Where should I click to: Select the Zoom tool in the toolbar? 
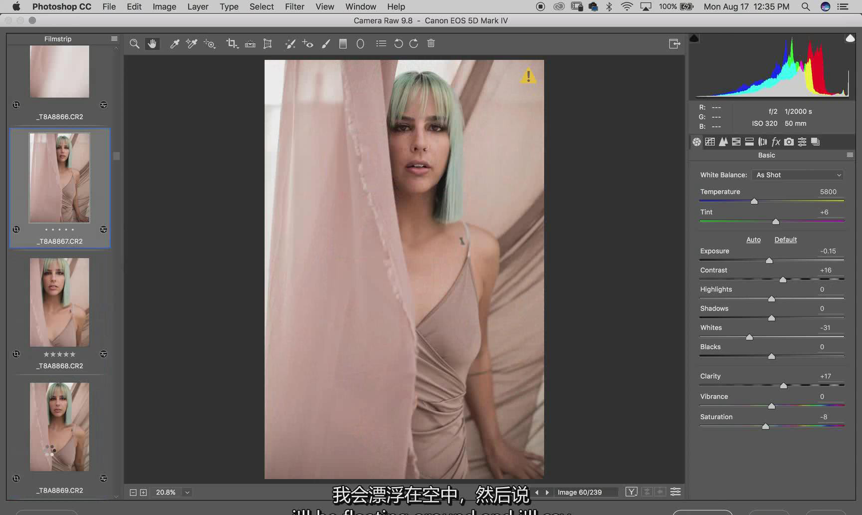pyautogui.click(x=134, y=44)
